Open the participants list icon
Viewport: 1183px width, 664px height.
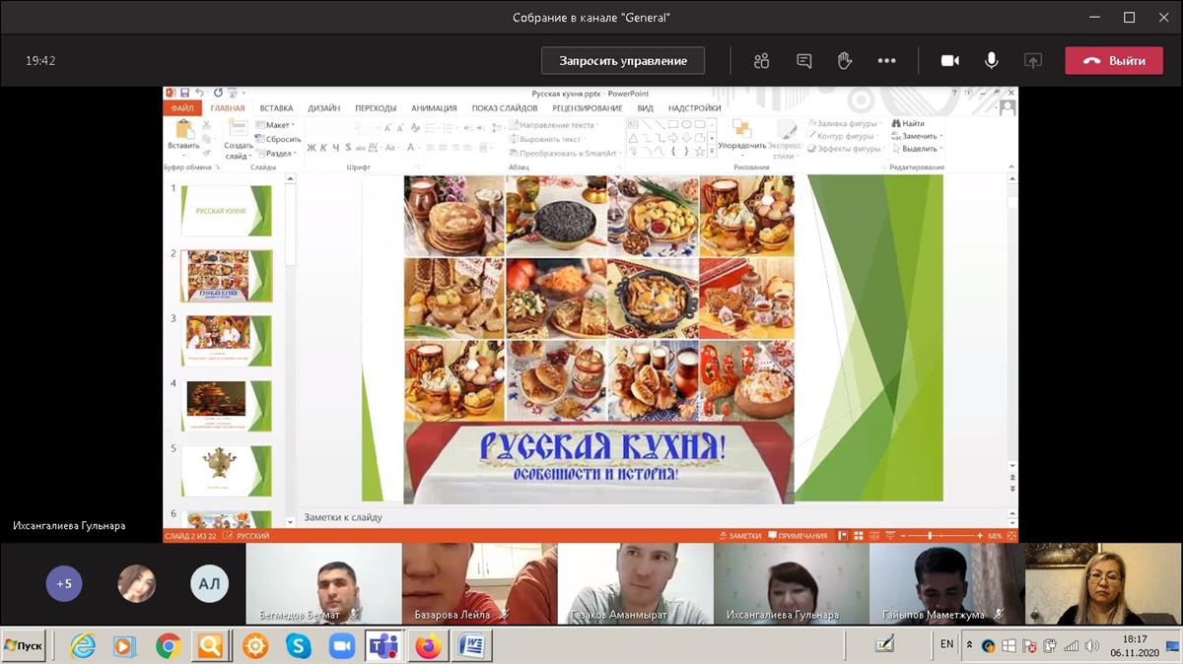tap(761, 61)
